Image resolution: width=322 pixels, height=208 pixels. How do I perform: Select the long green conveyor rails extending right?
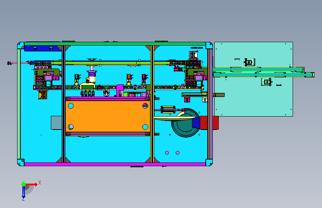(263, 72)
